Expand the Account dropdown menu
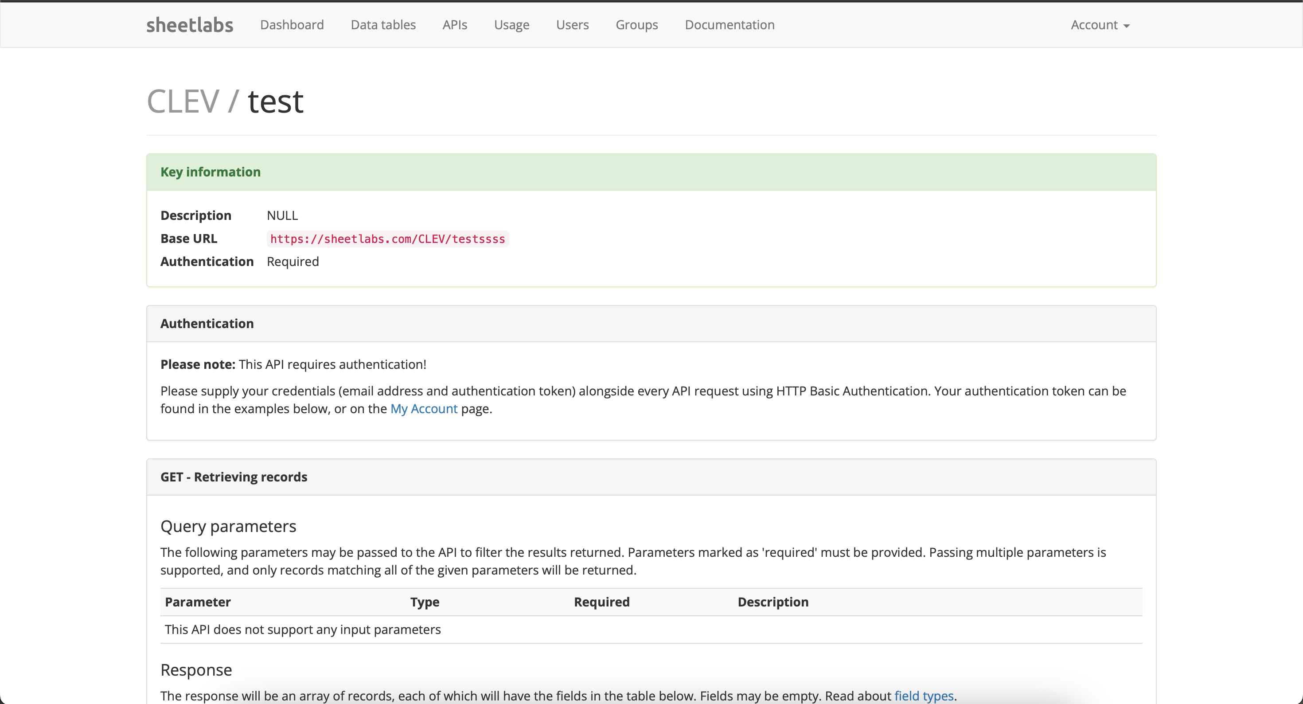Image resolution: width=1303 pixels, height=704 pixels. click(x=1100, y=25)
